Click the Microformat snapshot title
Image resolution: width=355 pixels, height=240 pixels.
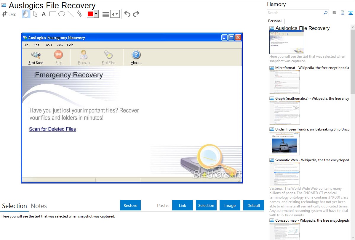tap(312, 68)
